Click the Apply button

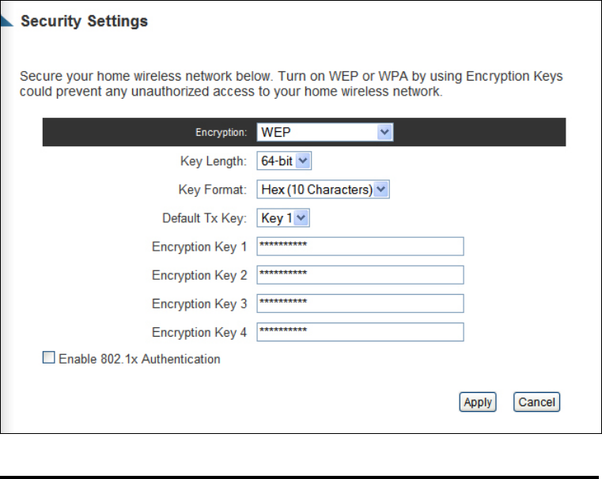pos(478,402)
